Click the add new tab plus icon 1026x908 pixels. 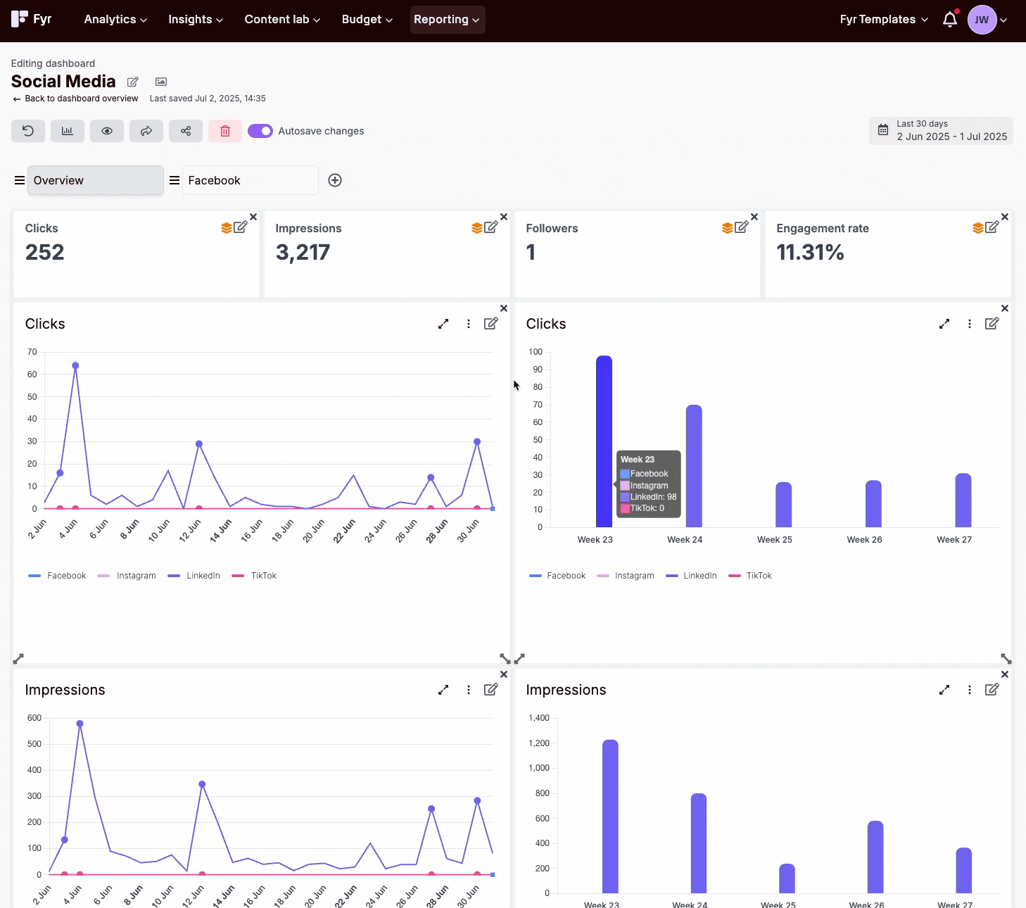335,180
